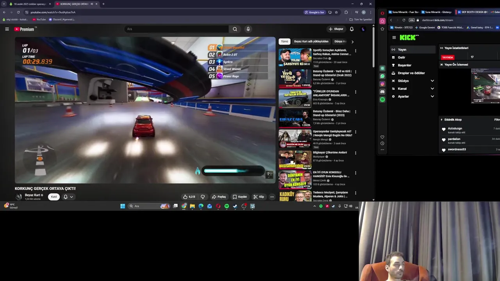Open Opera sidebar history clock icon
This screenshot has height=281, width=500.
382,143
